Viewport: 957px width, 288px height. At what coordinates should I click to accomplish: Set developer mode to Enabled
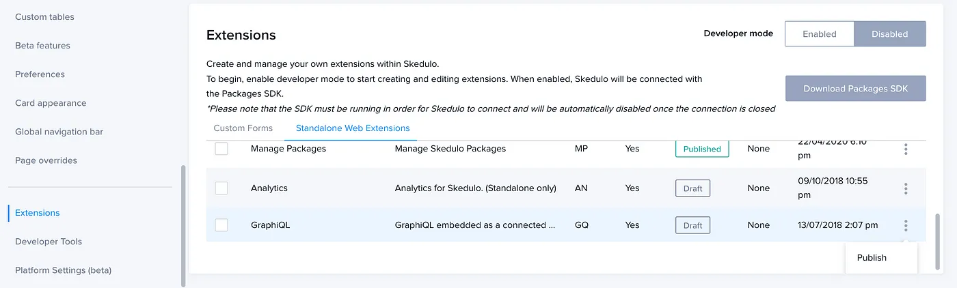click(x=819, y=33)
